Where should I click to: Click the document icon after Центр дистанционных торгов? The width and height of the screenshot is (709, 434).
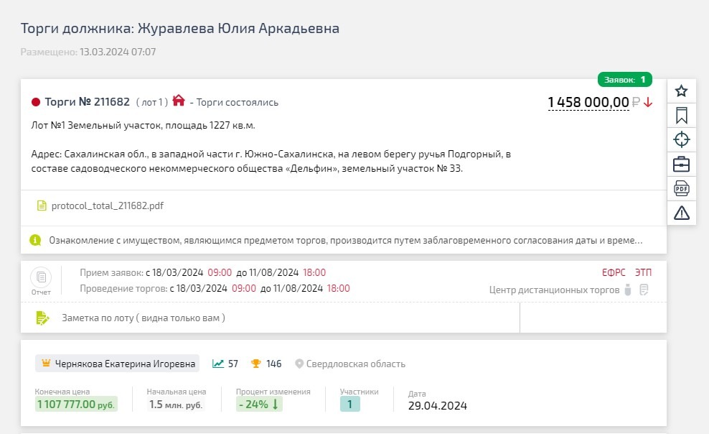(644, 290)
